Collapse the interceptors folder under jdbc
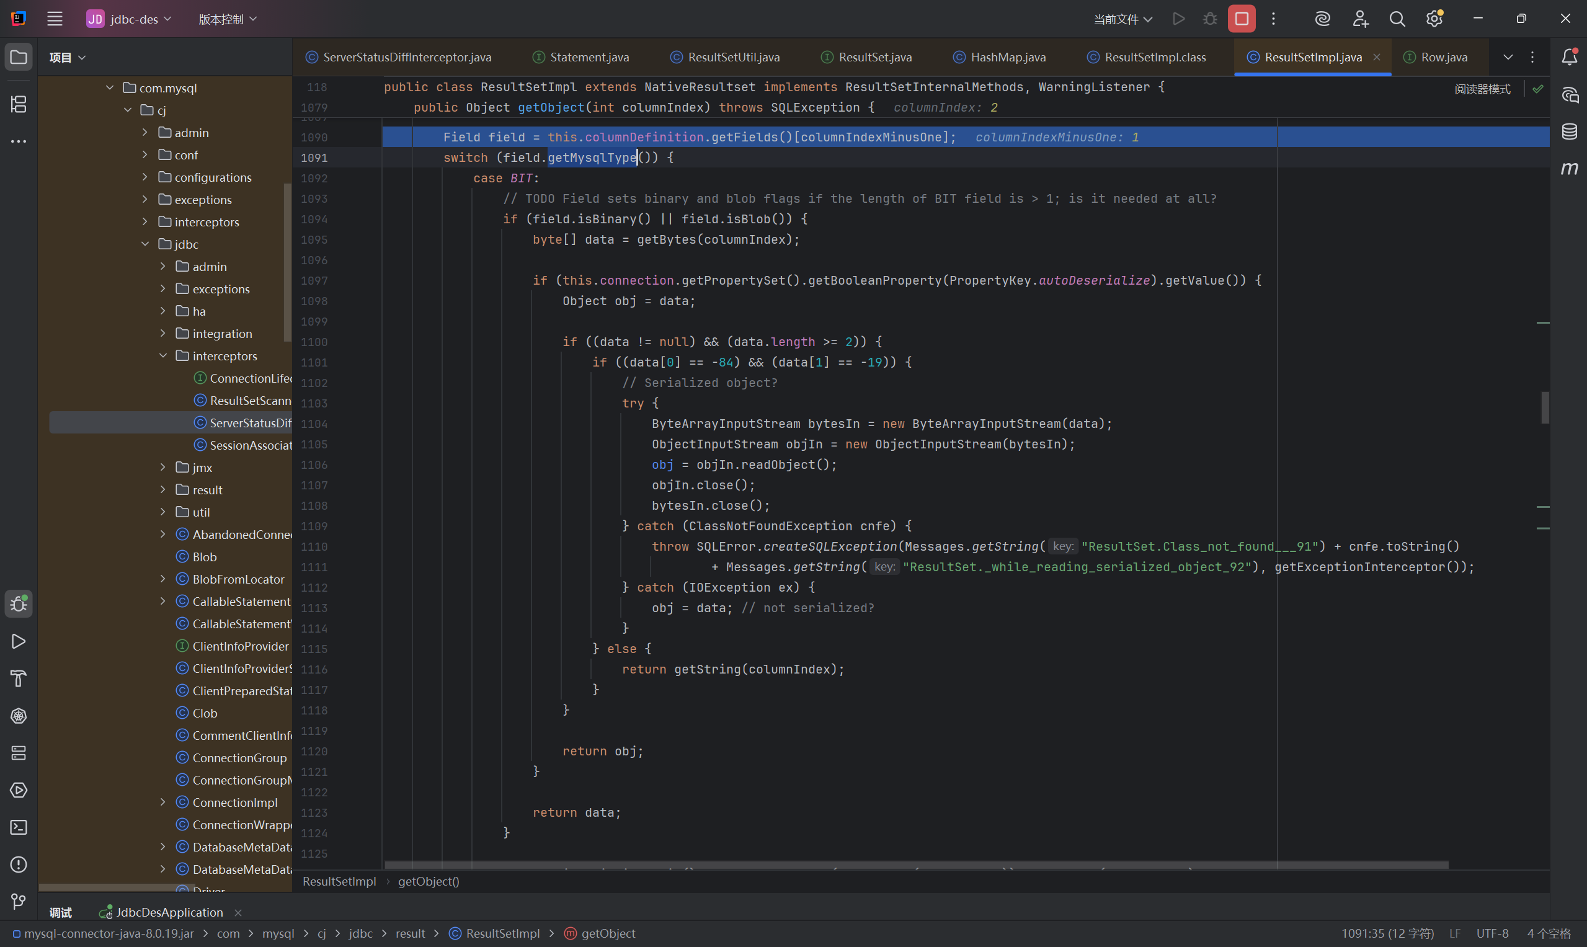Image resolution: width=1587 pixels, height=947 pixels. click(162, 356)
